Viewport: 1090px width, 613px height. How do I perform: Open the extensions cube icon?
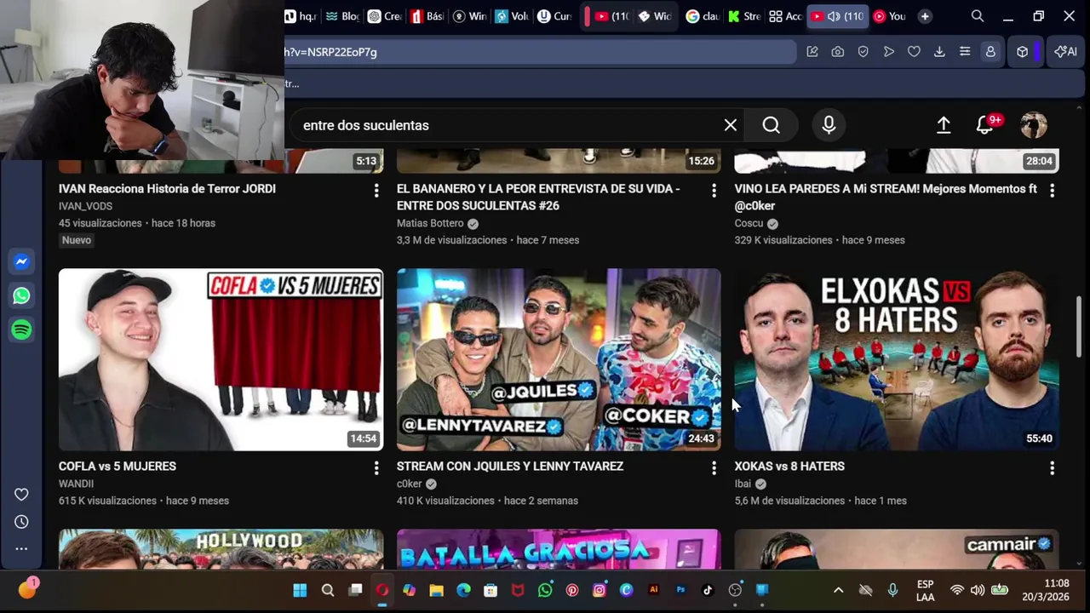1023,52
